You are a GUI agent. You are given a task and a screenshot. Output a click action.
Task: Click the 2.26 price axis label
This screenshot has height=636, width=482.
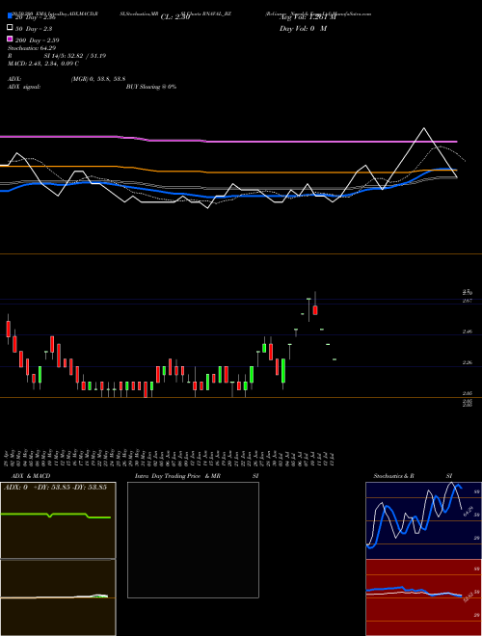coord(467,362)
